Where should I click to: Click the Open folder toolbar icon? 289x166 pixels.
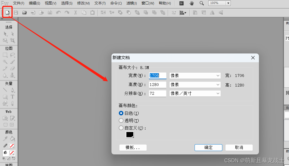click(x=24, y=12)
